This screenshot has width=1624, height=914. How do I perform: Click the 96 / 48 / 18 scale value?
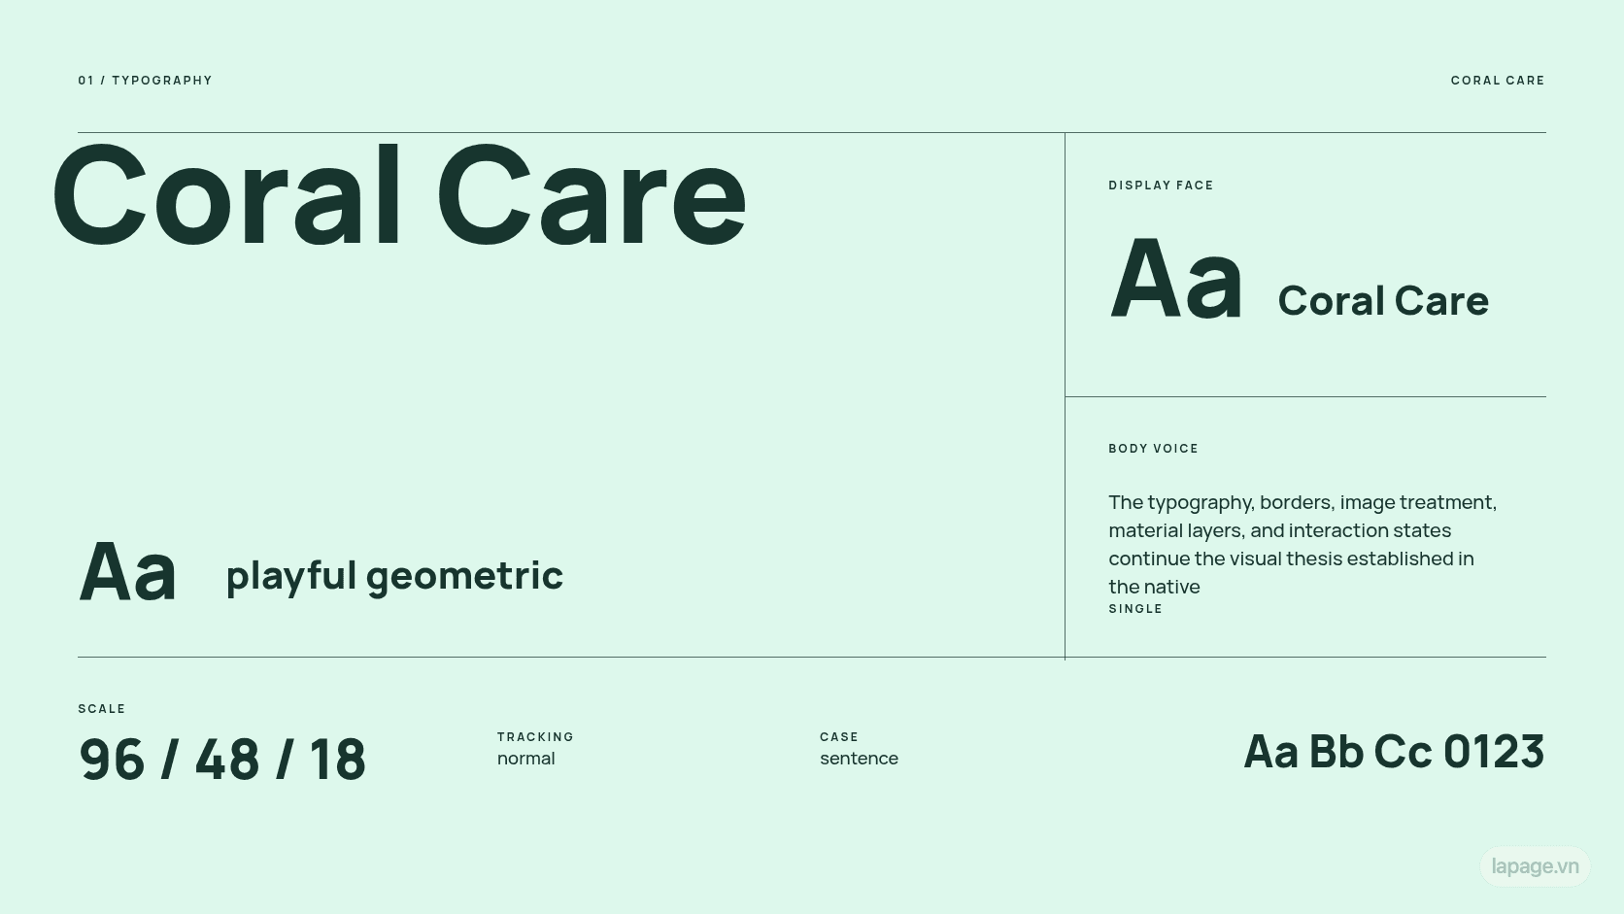[x=222, y=759]
